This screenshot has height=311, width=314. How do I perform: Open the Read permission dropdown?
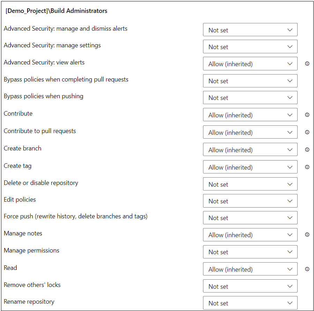[x=250, y=269]
